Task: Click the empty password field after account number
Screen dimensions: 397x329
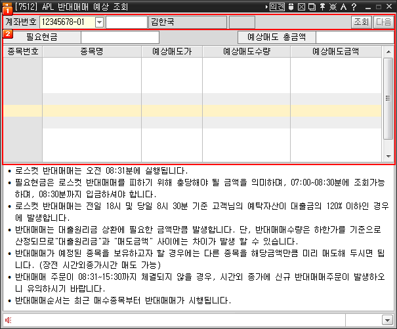Action: [127, 22]
